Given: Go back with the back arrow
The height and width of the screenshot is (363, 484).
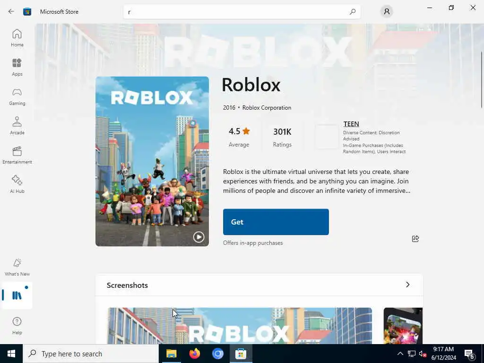Looking at the screenshot, I should coord(11,12).
